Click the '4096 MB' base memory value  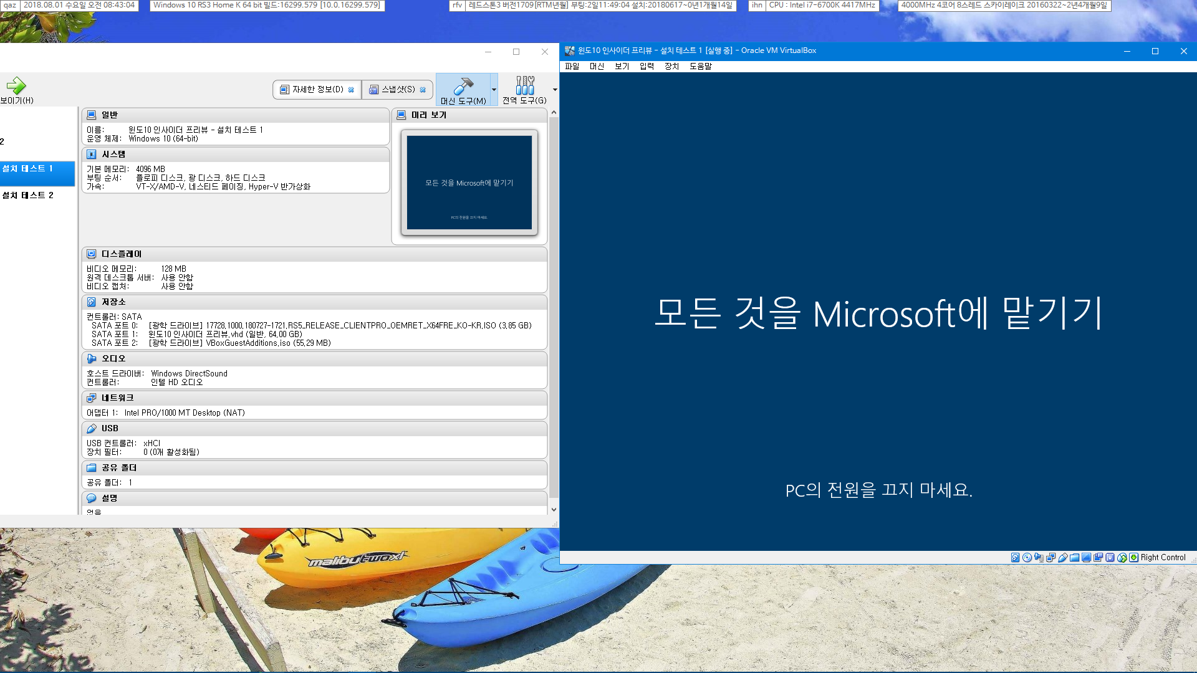(x=150, y=169)
